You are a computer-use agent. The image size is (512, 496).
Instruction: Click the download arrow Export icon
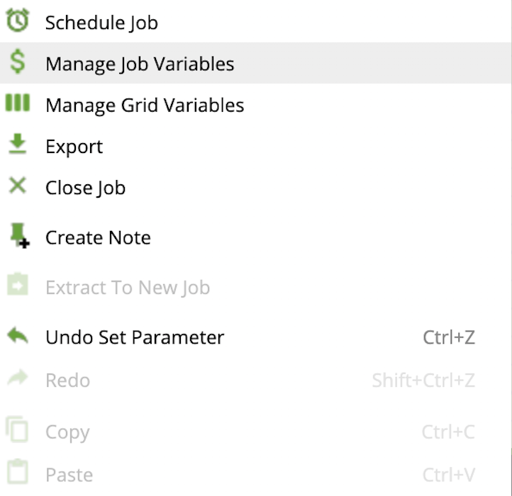[x=18, y=145]
